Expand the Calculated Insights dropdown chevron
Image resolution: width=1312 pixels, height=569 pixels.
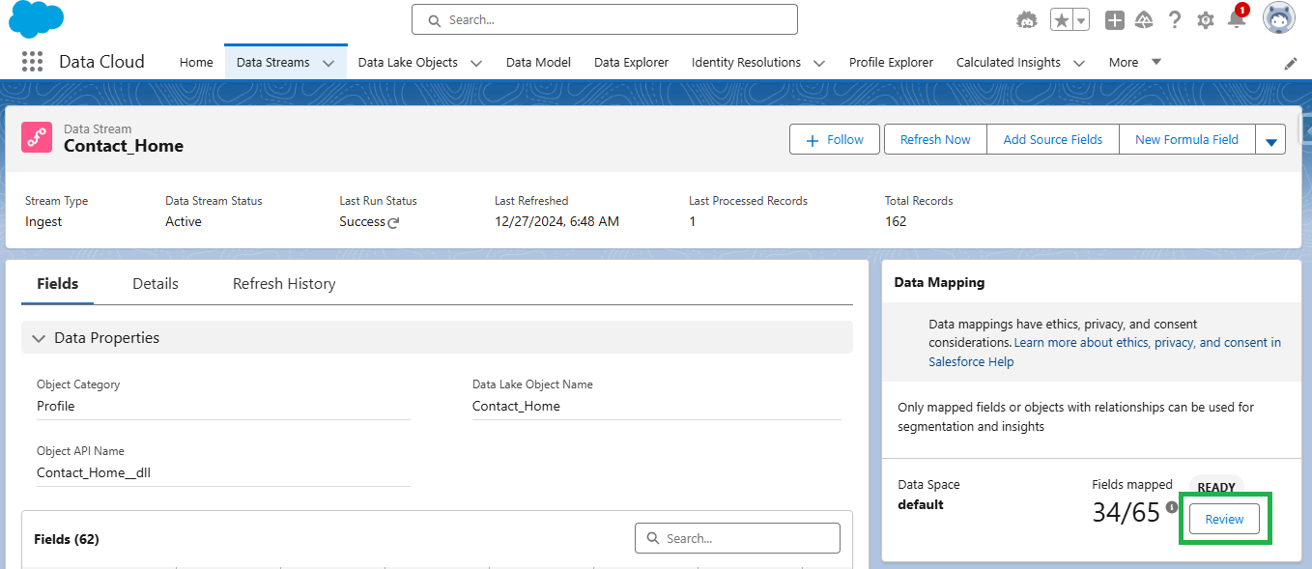coord(1079,63)
